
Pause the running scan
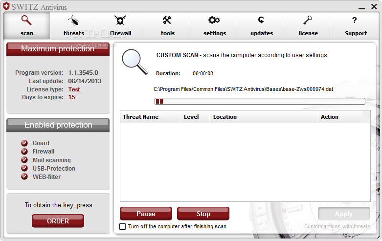[x=146, y=214]
